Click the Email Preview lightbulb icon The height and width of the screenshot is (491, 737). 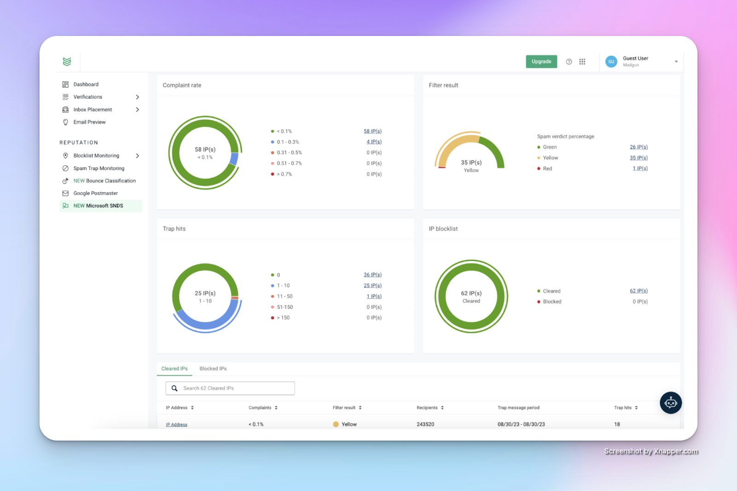65,122
